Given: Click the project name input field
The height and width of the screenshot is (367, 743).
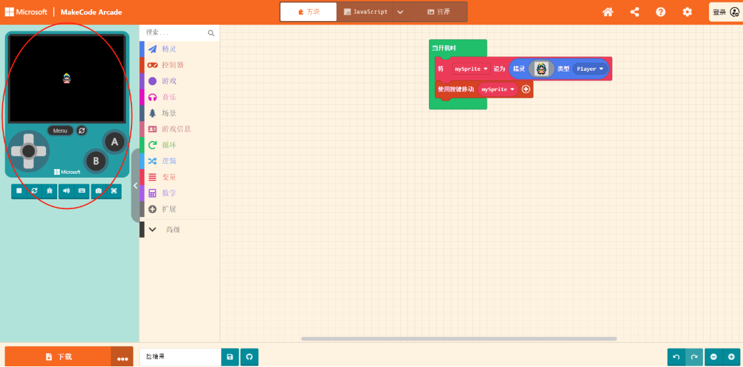Looking at the screenshot, I should (180, 357).
